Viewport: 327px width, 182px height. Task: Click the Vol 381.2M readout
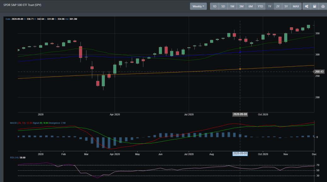71,19
